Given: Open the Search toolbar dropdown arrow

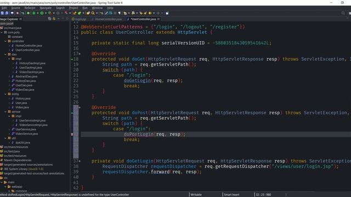Looking at the screenshot, I should tap(97, 13).
